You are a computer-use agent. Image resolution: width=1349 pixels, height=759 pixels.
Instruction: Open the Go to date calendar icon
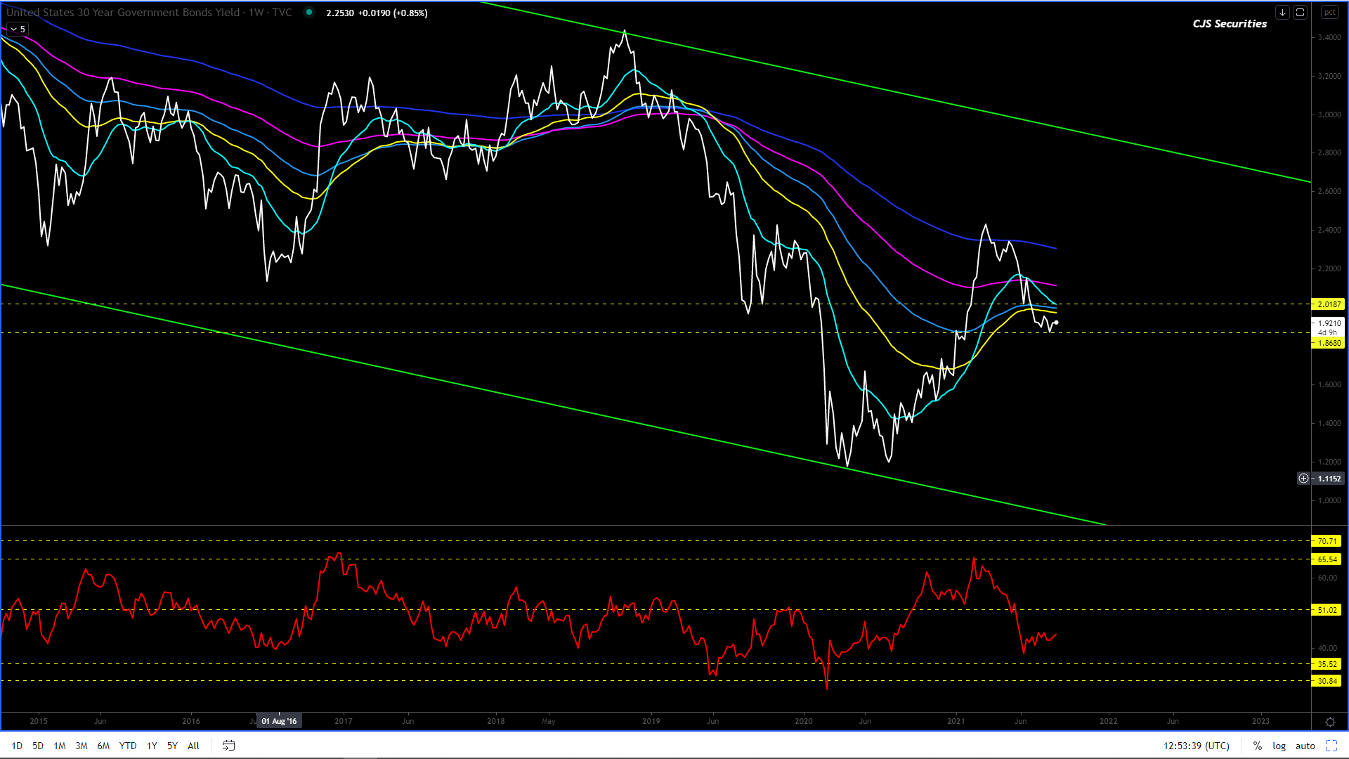228,746
